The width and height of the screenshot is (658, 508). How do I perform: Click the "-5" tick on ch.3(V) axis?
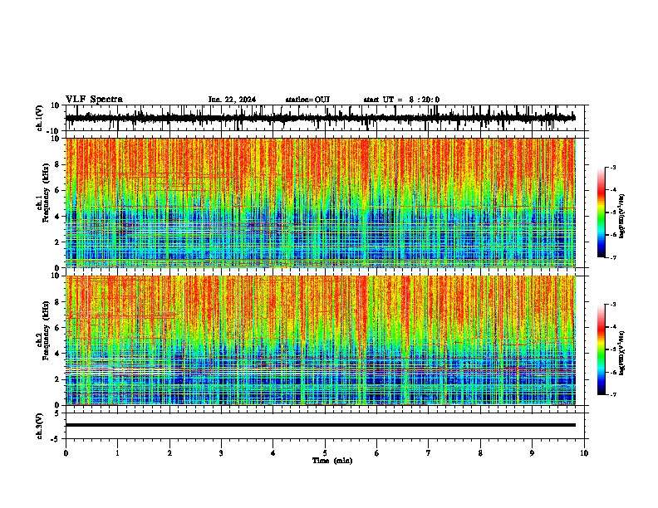pyautogui.click(x=56, y=439)
